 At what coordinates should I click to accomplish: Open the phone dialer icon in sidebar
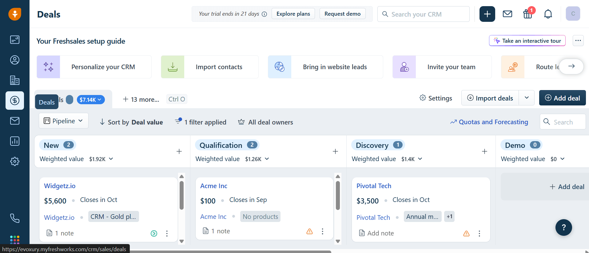point(14,218)
